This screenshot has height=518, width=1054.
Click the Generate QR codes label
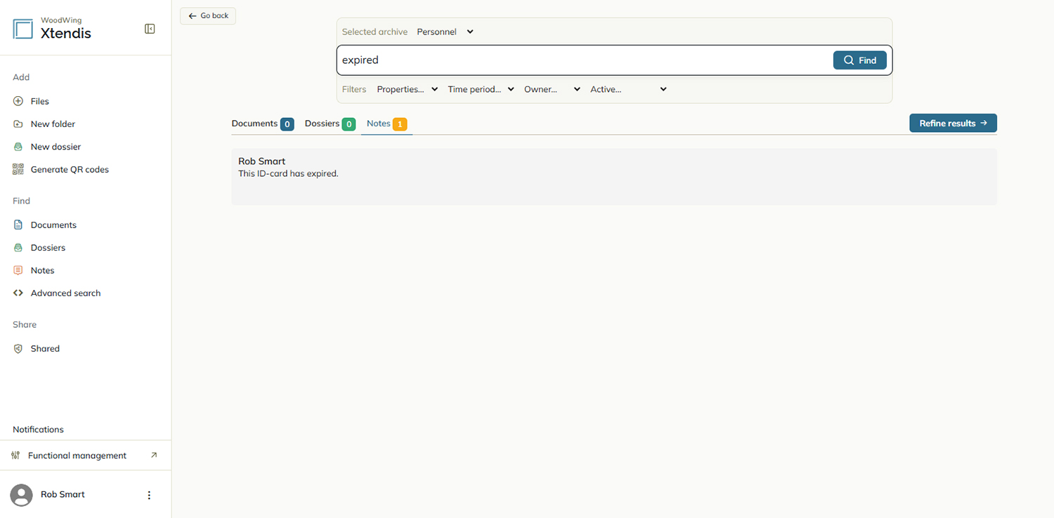coord(70,169)
